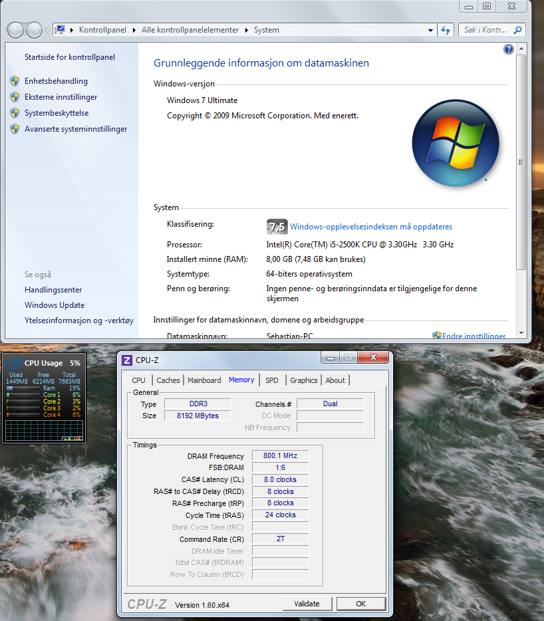Click the Core 1 usage bar in gadget

point(23,395)
